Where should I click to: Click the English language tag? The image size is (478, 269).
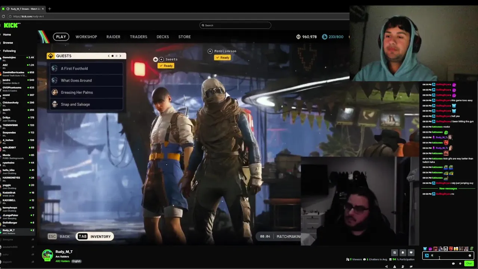76,261
